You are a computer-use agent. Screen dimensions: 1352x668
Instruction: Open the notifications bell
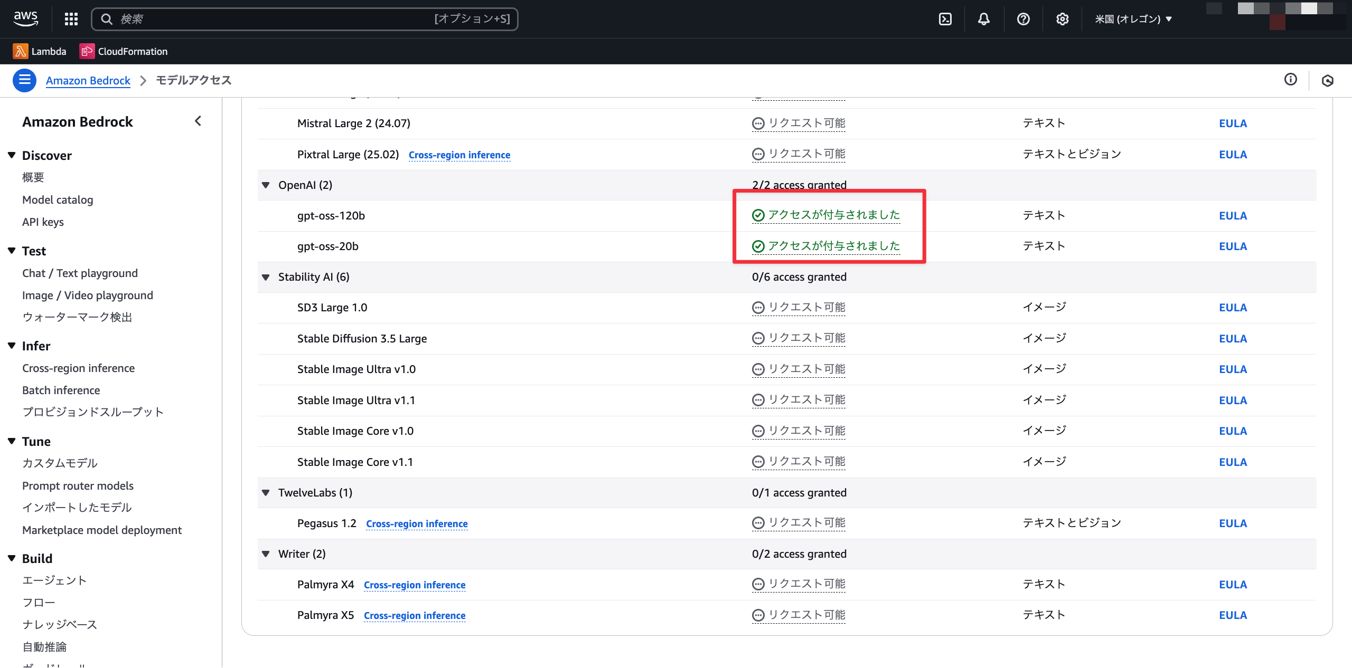tap(983, 19)
